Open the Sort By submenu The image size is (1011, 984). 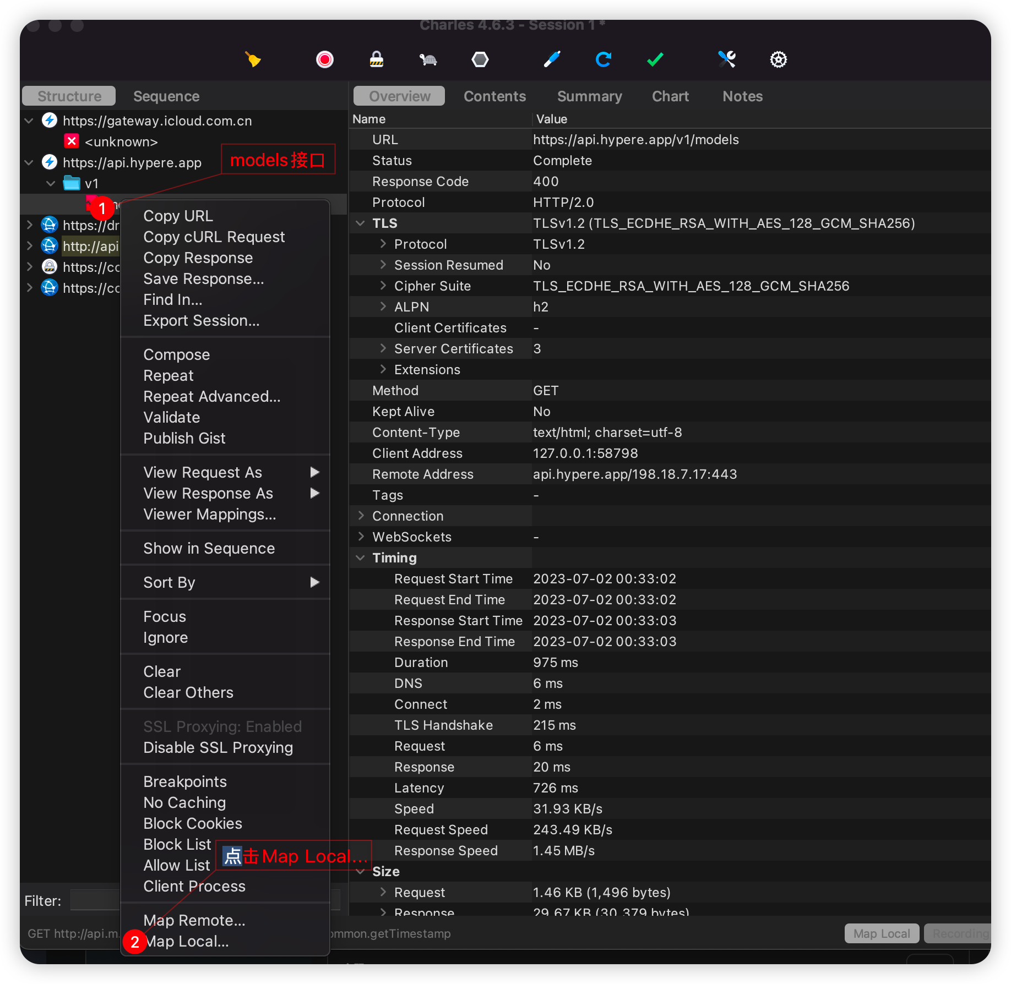(x=225, y=582)
